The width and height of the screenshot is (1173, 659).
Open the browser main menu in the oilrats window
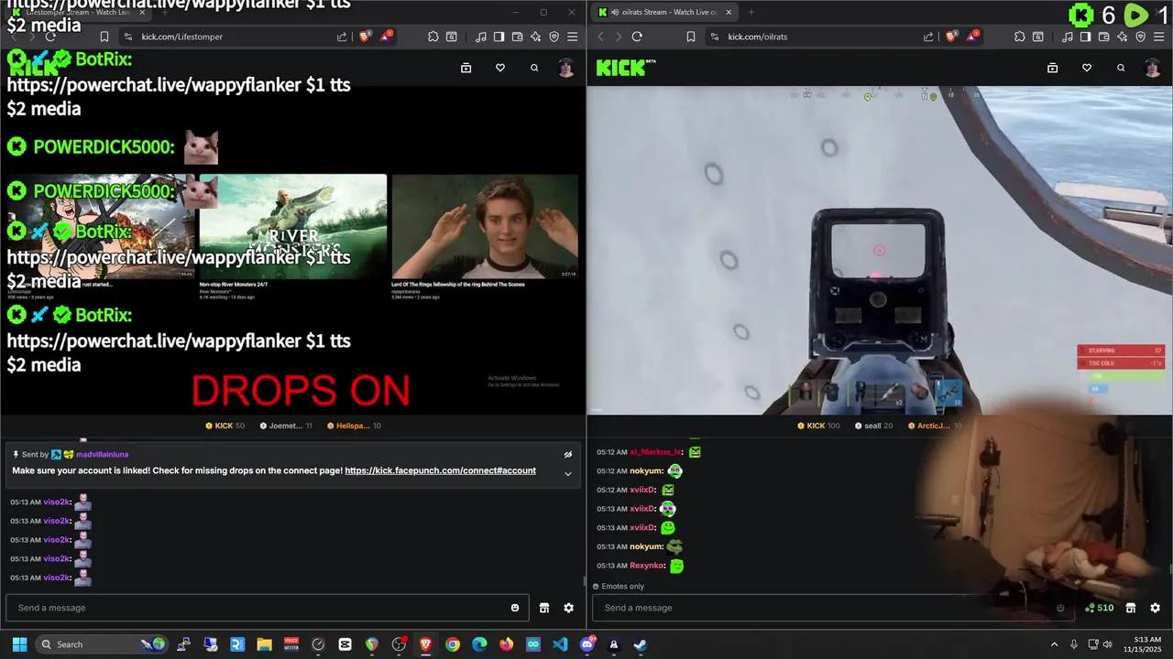point(1158,37)
